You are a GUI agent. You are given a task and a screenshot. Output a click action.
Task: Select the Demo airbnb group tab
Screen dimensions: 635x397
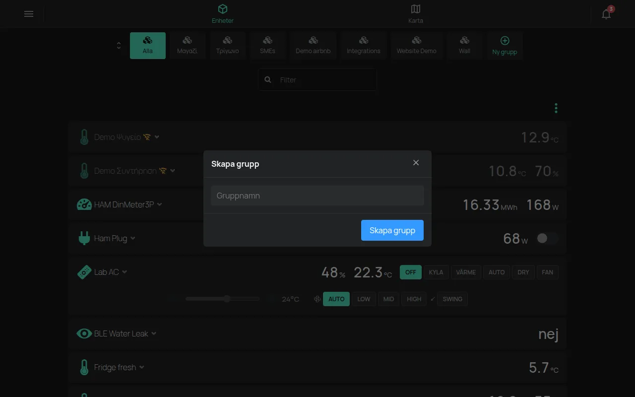point(313,46)
